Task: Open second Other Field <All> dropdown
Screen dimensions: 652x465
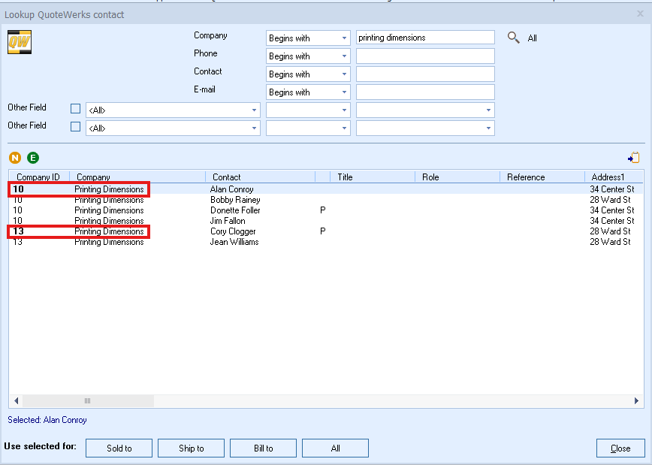Action: point(173,128)
